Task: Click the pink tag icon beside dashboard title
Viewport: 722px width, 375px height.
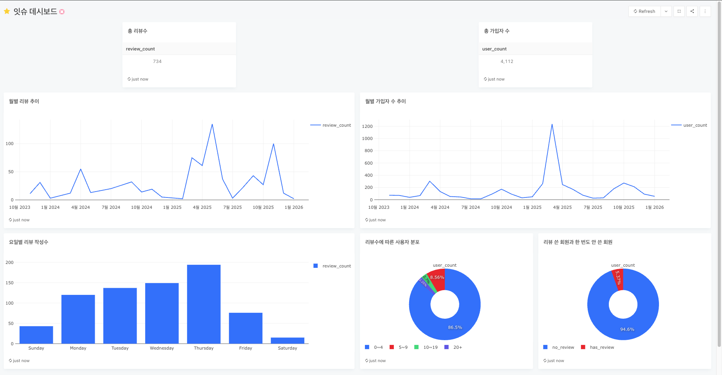Action: [x=62, y=12]
